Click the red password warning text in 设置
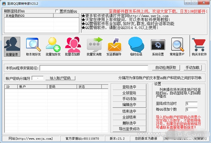Screen dimensions: 211x143 178,122
